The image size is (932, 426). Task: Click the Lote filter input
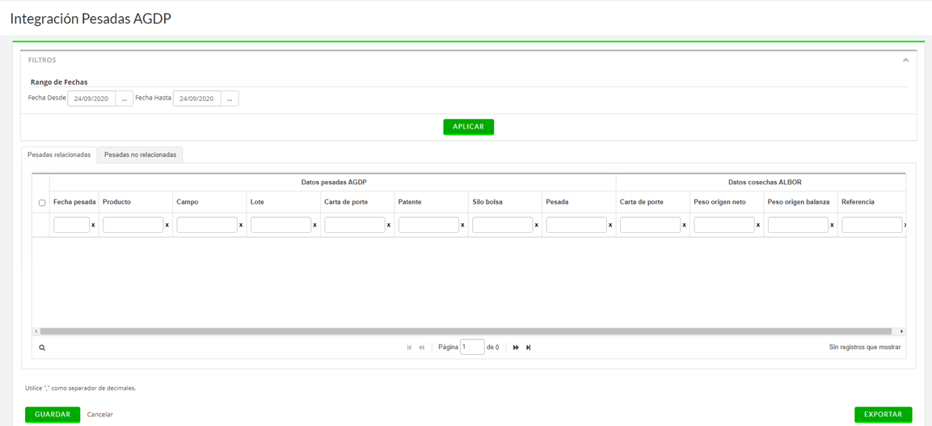280,226
